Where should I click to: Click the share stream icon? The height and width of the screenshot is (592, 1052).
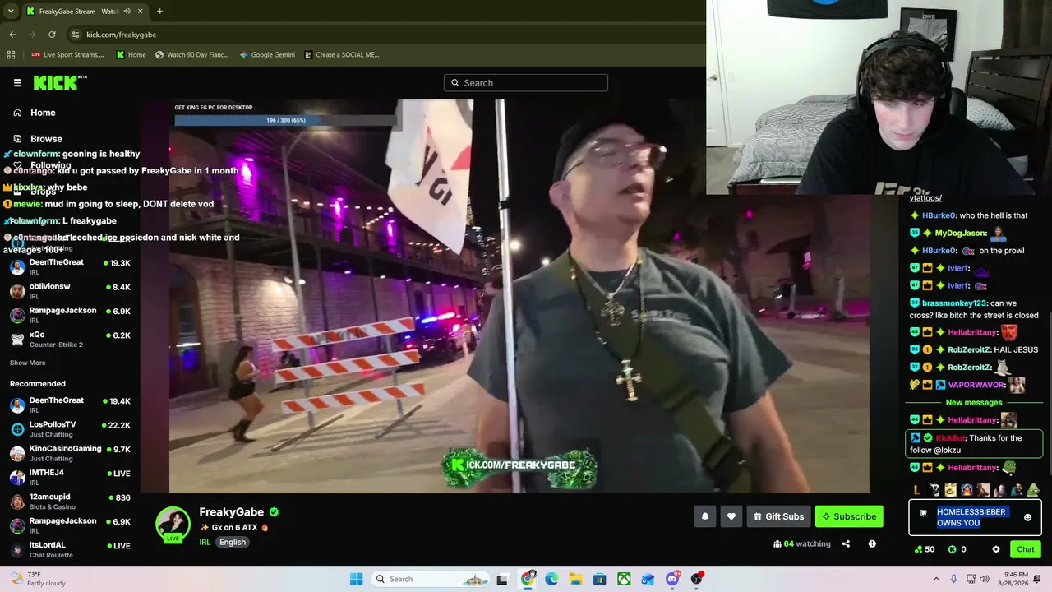(x=846, y=543)
